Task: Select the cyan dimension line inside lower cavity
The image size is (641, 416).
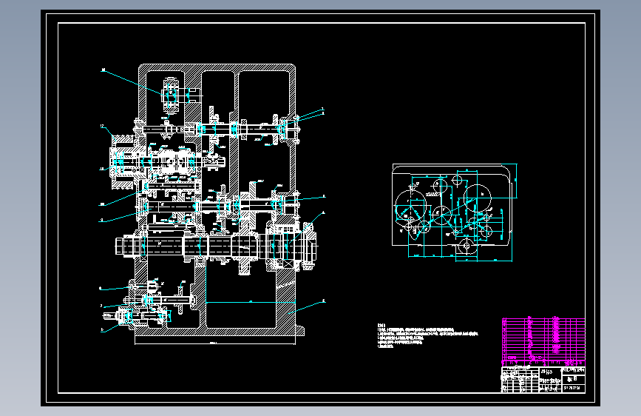Action: [x=251, y=302]
